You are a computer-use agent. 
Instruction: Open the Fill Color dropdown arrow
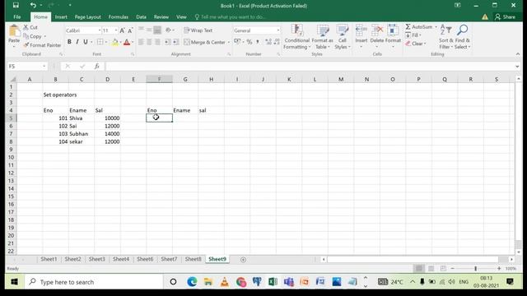click(120, 42)
